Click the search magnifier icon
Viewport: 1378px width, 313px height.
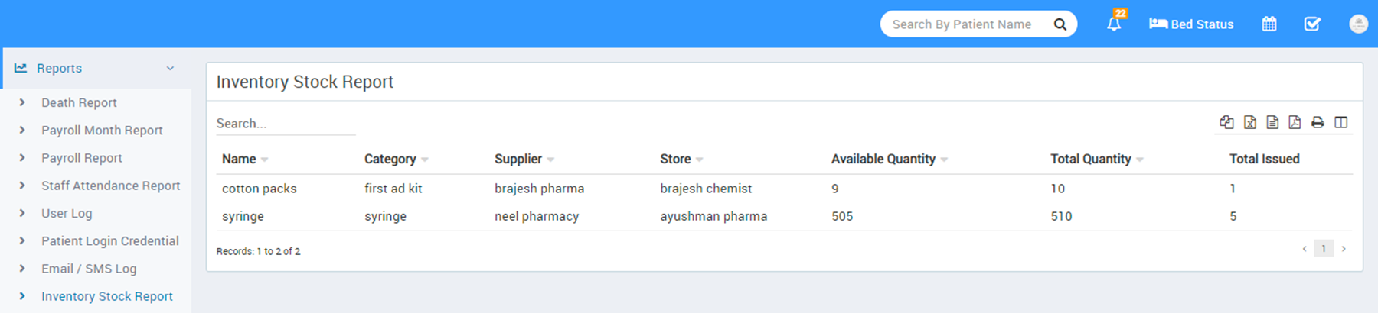pos(1060,24)
